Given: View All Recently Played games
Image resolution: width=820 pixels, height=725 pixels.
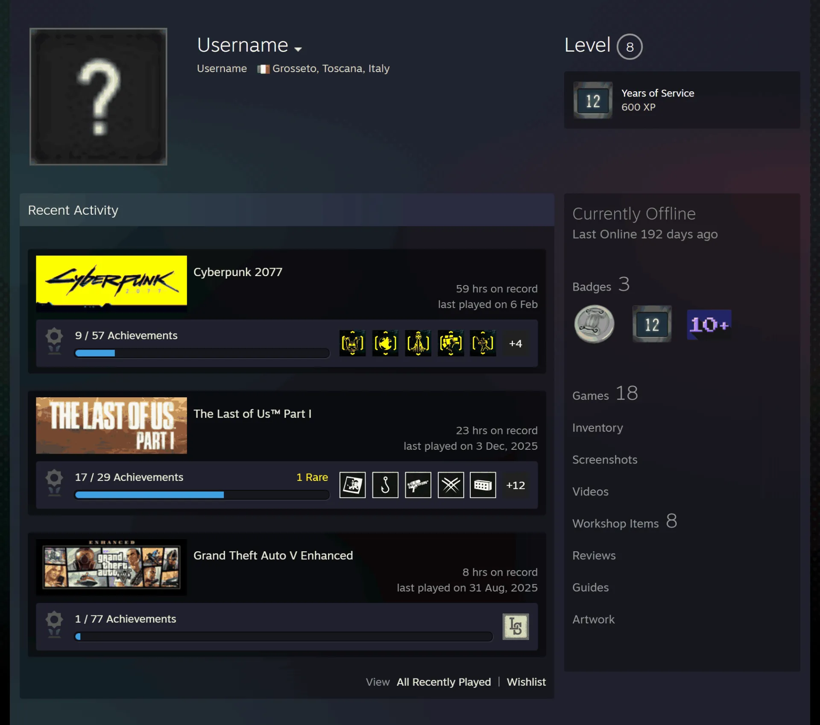Looking at the screenshot, I should [444, 682].
